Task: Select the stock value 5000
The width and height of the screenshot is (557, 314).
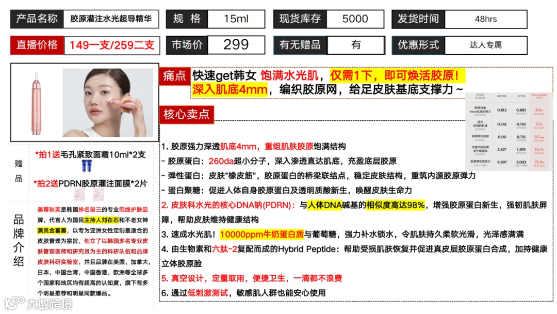Action: (x=355, y=19)
